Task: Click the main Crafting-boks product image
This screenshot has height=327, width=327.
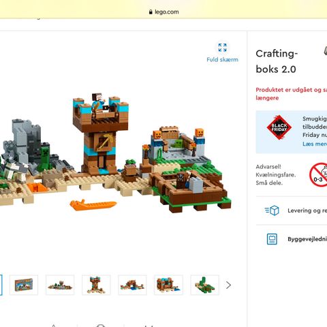Action: click(x=116, y=152)
